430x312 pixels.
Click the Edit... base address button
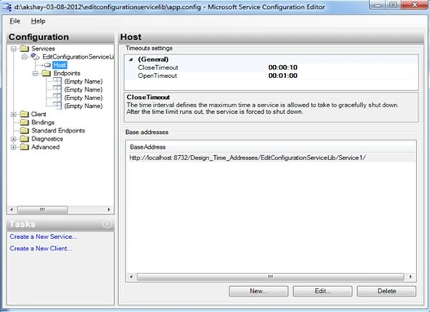[x=322, y=291]
